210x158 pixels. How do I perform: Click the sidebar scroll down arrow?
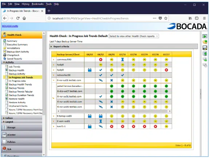[44, 155]
